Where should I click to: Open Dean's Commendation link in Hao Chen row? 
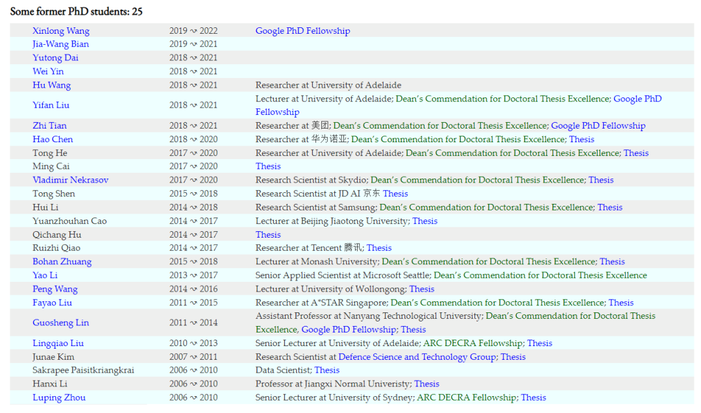(458, 139)
